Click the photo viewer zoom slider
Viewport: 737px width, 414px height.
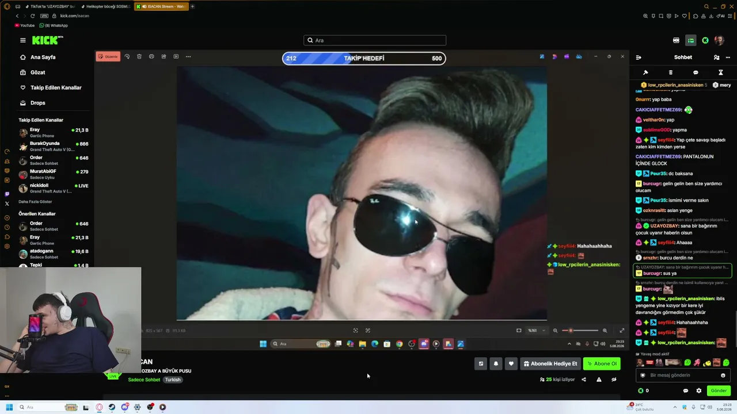[x=580, y=331]
